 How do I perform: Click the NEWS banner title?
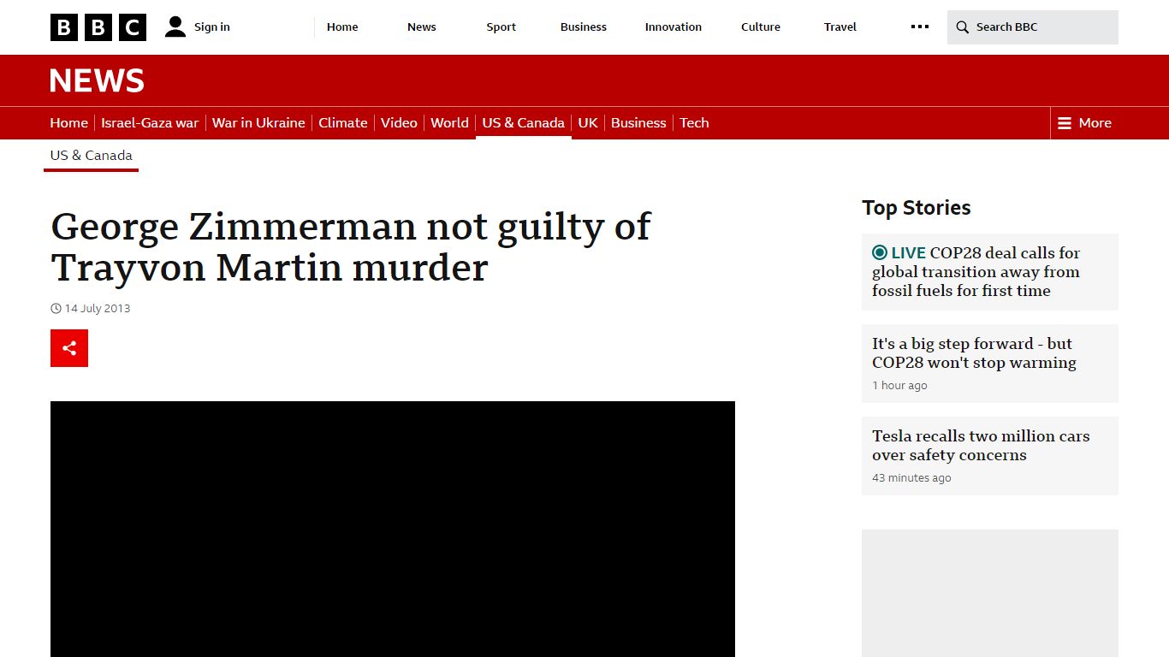97,81
